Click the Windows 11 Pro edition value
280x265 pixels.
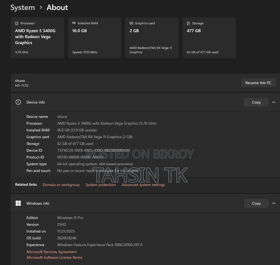[x=70, y=218]
